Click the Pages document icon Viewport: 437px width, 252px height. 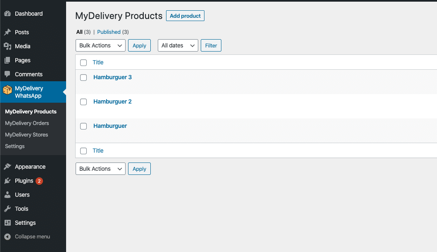pyautogui.click(x=7, y=60)
